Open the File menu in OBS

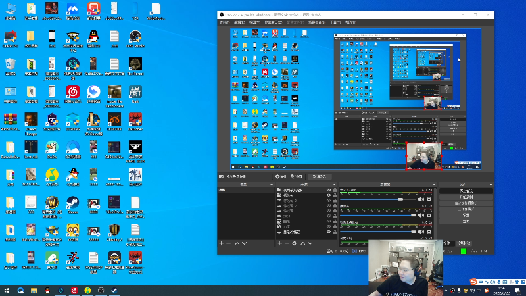tap(224, 22)
